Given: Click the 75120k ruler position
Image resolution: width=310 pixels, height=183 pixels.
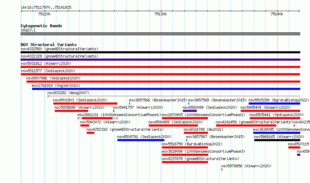Looking at the screenshot, I should click(44, 14).
